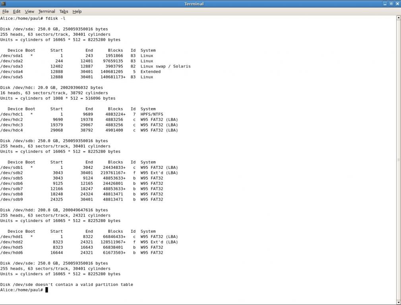The width and height of the screenshot is (401, 305).
Task: Click the cursor at the final prompt
Action: coord(46,290)
